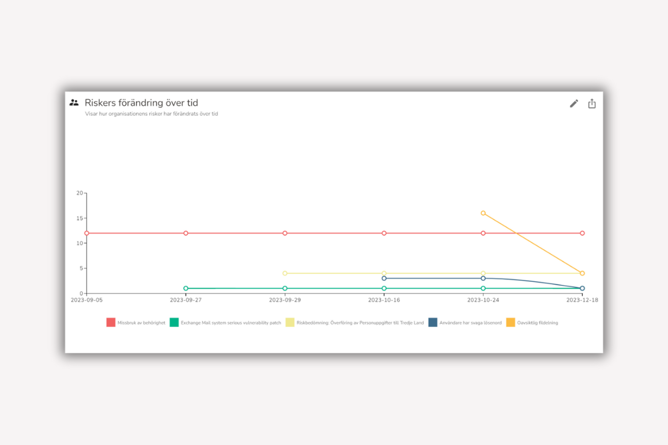This screenshot has height=445, width=668.
Task: Click 'Riskbedömning: Överföring av Personuppgifter' legend text
Action: tap(360, 323)
